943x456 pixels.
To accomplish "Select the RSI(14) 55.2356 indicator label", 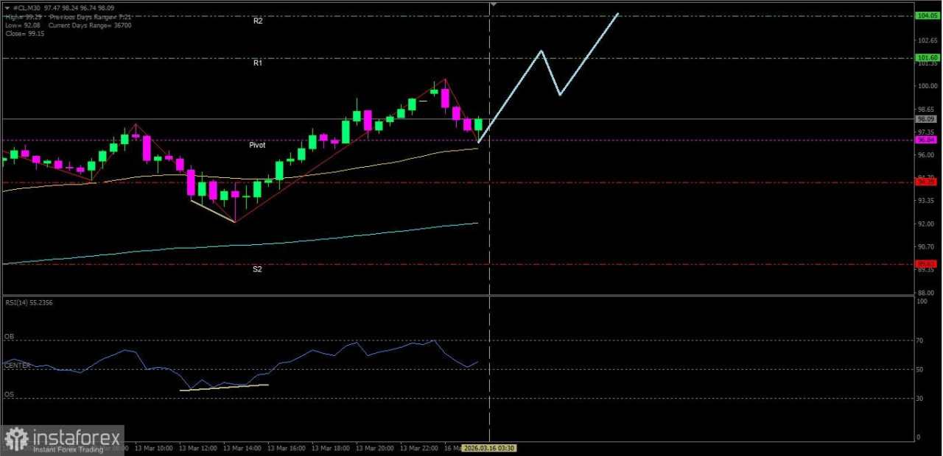I will coord(27,302).
